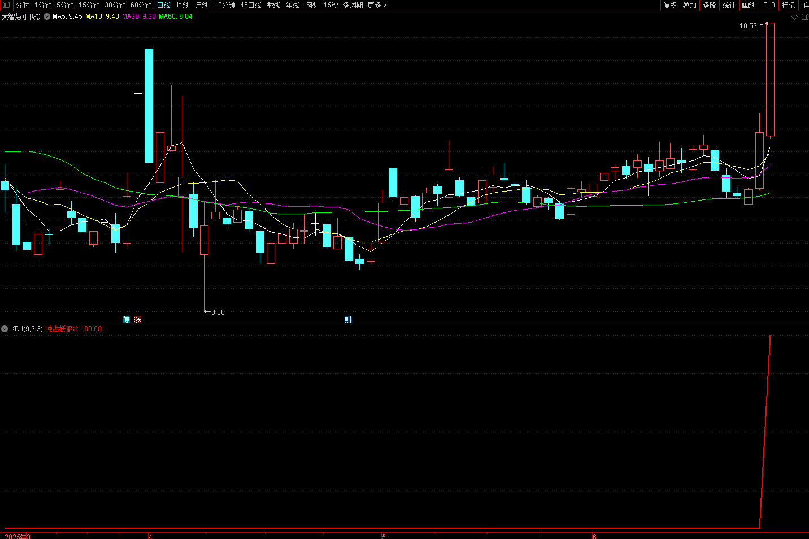The height and width of the screenshot is (539, 809).
Task: Select the 日线 daily chart tab
Action: (x=164, y=5)
